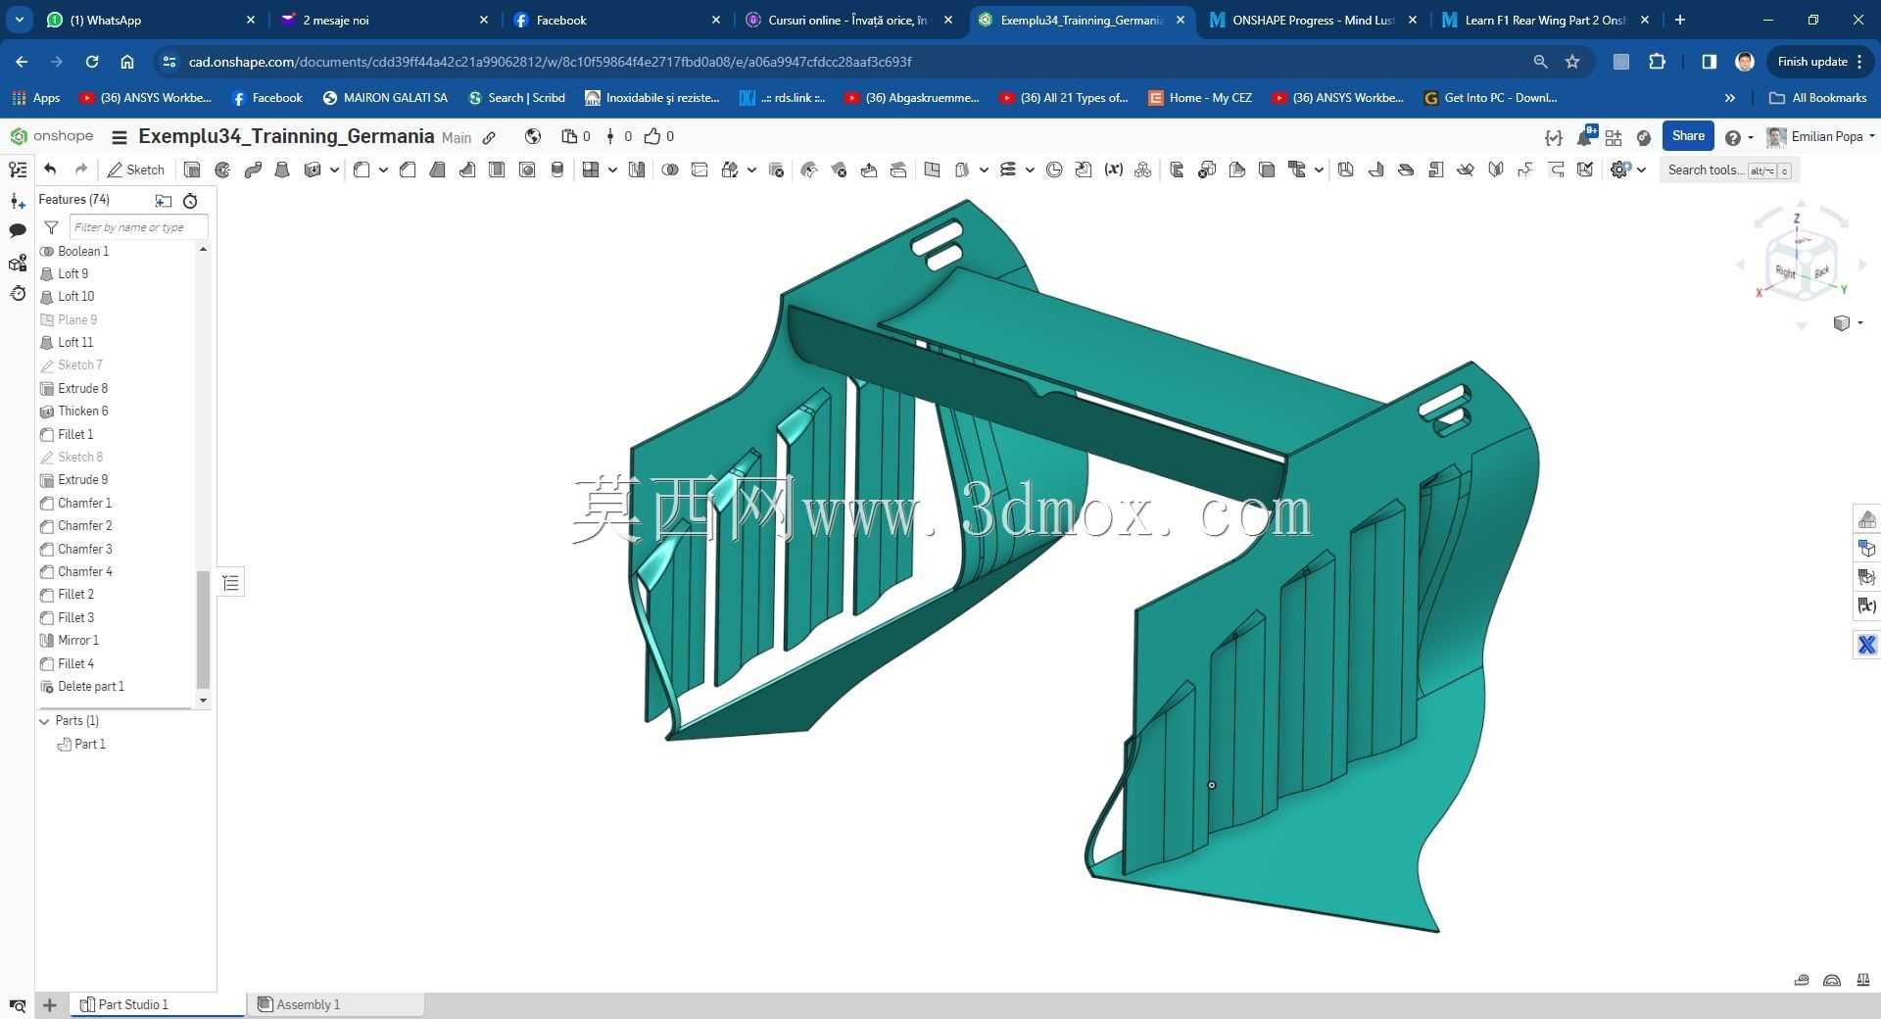Switch to Learn F1 Rear Wing browser tab
The height and width of the screenshot is (1019, 1881).
pyautogui.click(x=1544, y=20)
